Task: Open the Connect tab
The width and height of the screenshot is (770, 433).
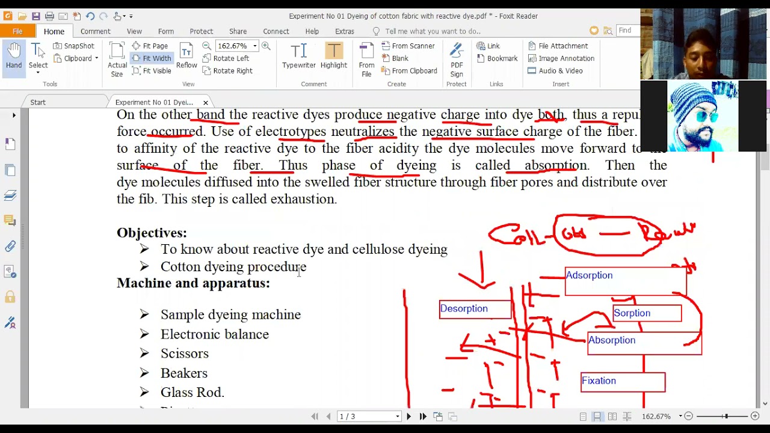Action: pyautogui.click(x=276, y=31)
